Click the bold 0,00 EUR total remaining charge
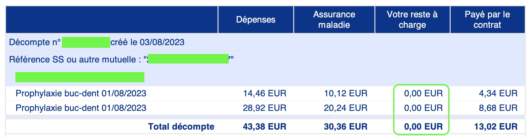Screen dimensions: 530x137 [x=423, y=127]
